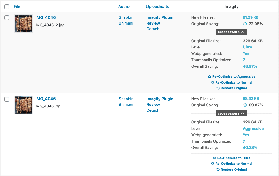
Task: Click the saving circle icon next to 72.05%
Action: coord(245,24)
